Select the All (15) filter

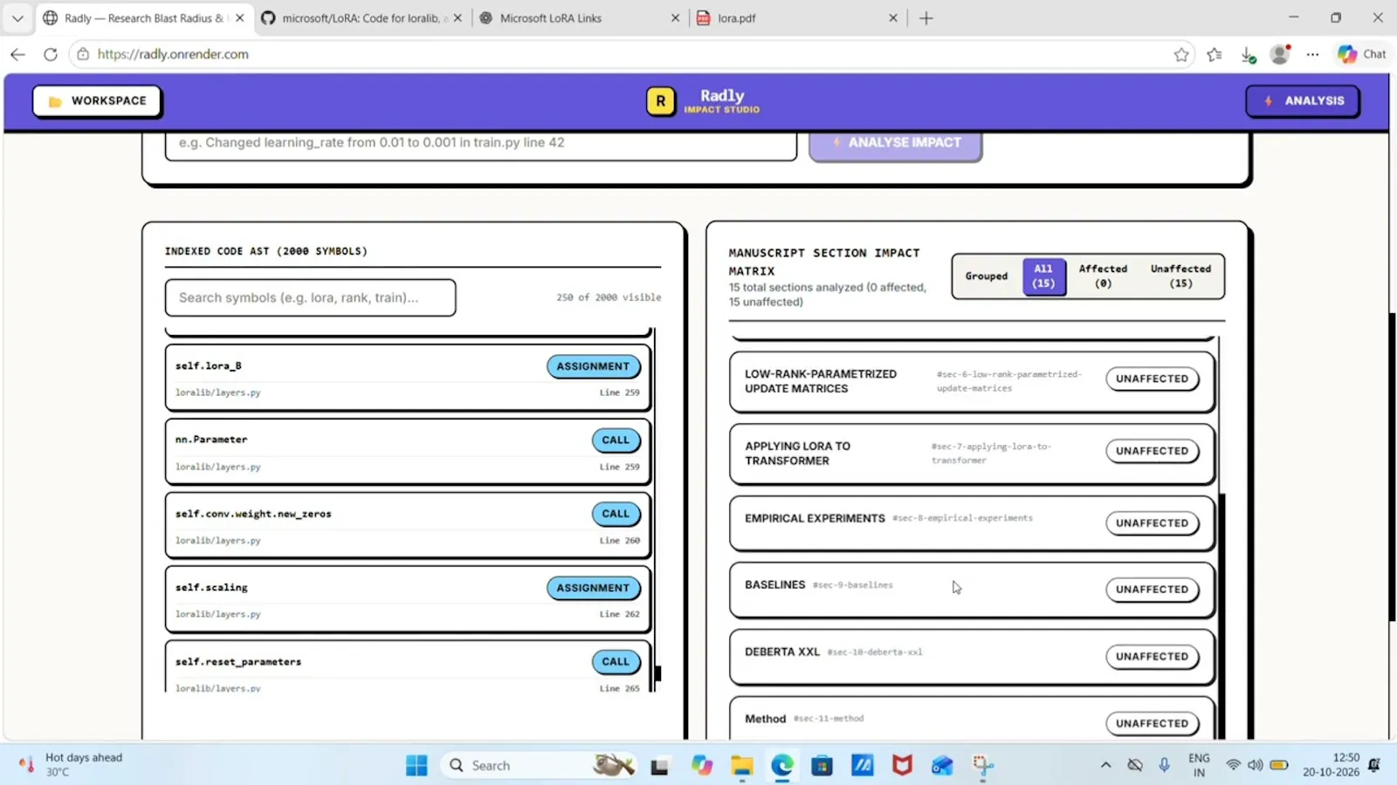click(x=1043, y=276)
